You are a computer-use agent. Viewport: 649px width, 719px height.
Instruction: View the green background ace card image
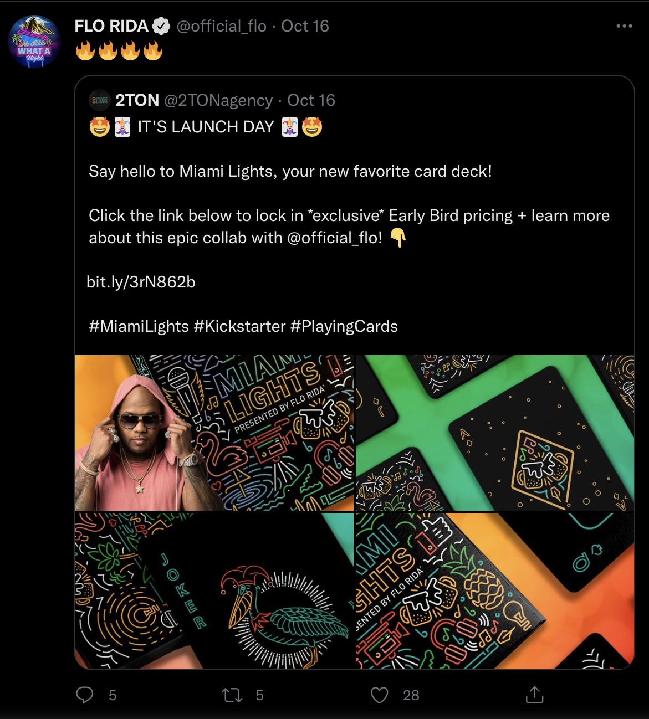[495, 433]
